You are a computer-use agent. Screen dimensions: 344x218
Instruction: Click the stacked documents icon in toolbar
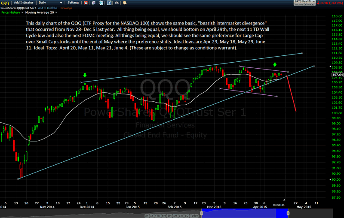(x=93, y=3)
